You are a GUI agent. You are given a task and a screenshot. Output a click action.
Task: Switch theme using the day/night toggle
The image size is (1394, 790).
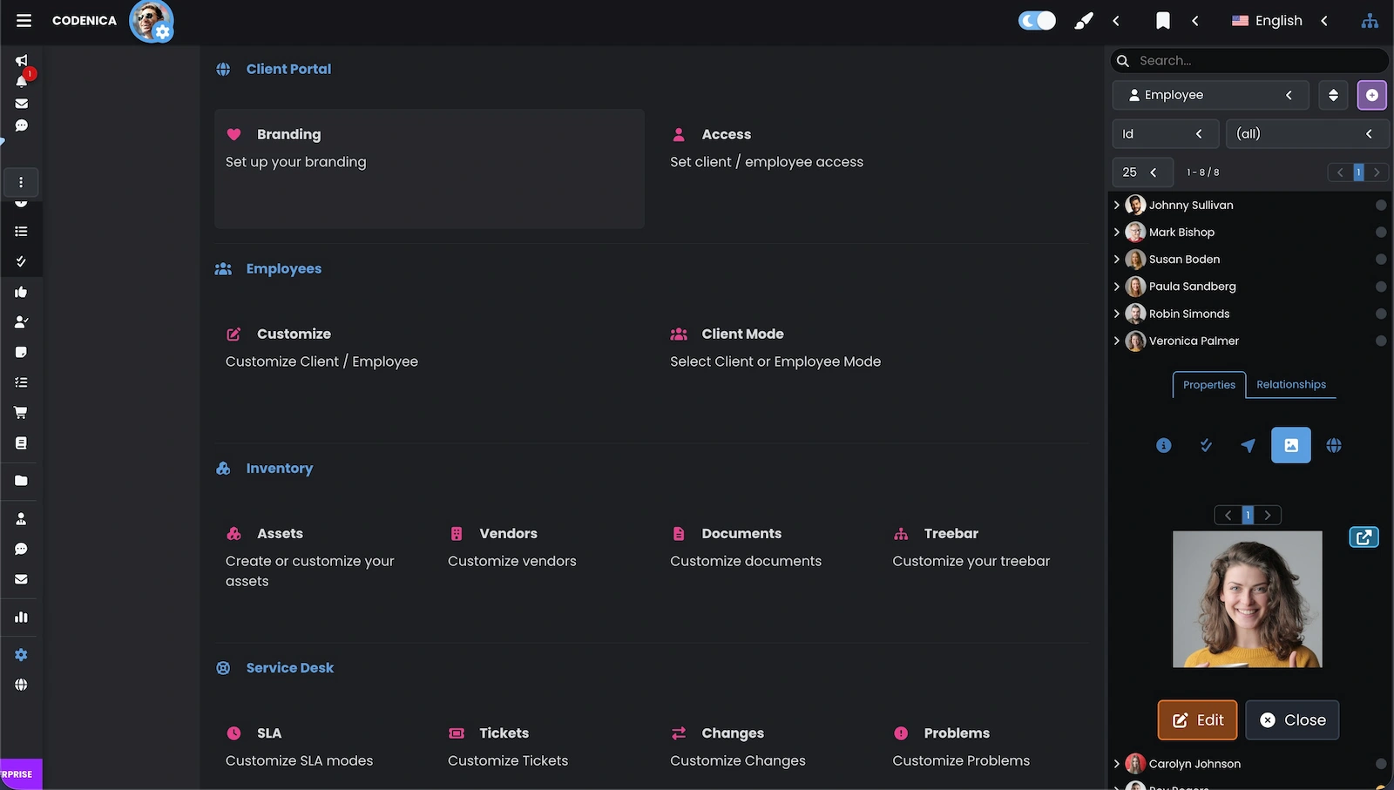1037,19
